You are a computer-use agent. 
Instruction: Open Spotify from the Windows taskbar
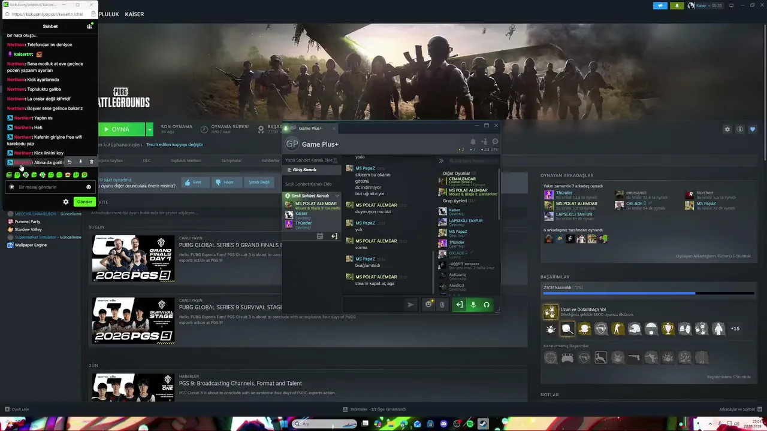point(470,424)
